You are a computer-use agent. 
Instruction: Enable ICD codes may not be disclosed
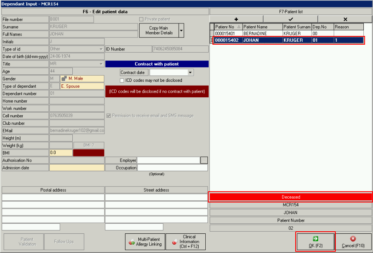tap(122, 81)
